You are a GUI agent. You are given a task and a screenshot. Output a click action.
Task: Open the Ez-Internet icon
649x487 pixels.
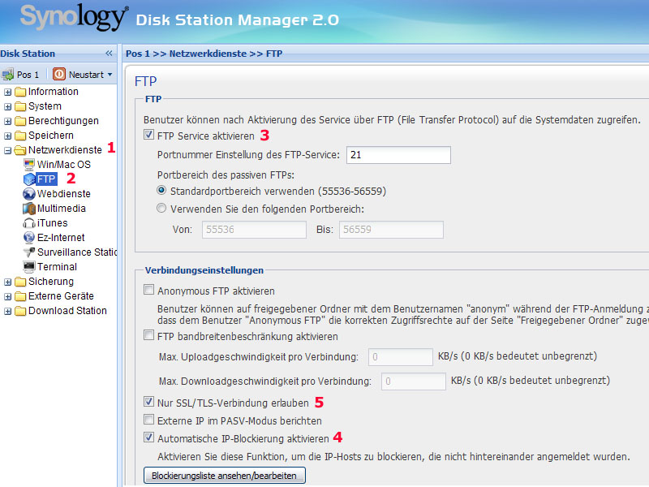pos(29,238)
